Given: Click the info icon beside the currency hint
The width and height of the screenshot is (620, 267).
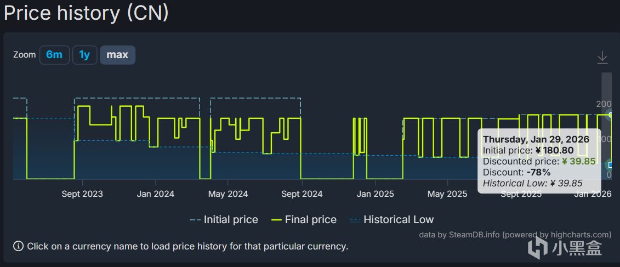Looking at the screenshot, I should pos(19,246).
